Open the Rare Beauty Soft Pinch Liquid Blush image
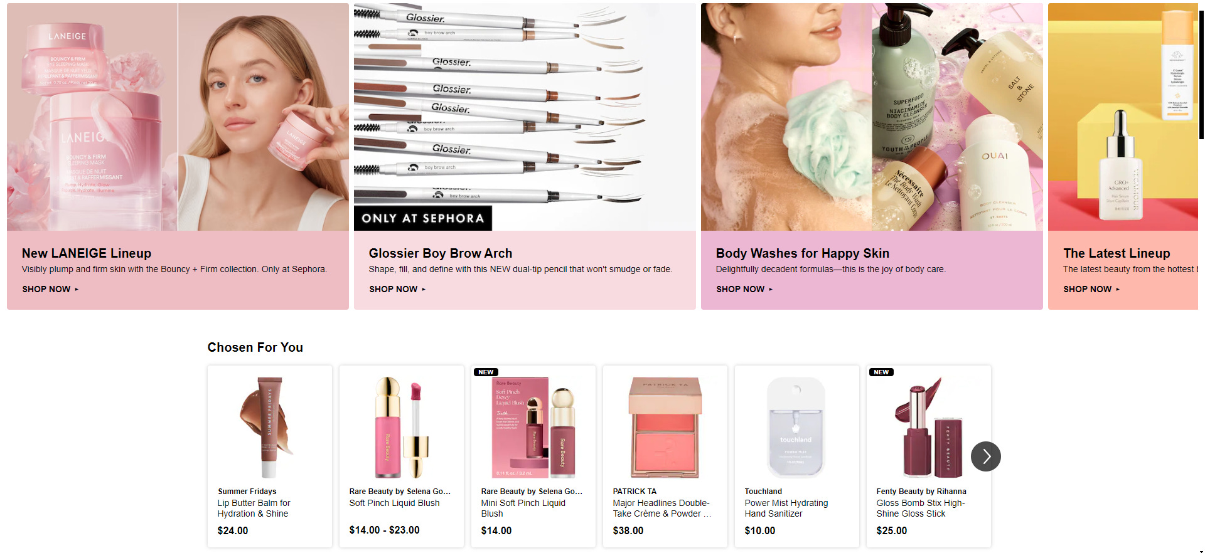The width and height of the screenshot is (1205, 553). click(x=402, y=428)
